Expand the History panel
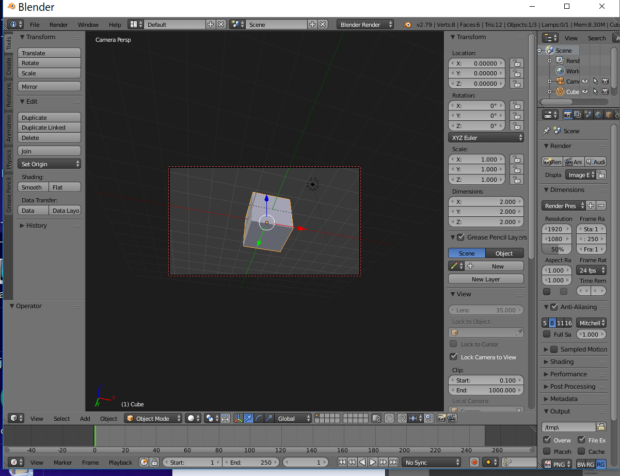The width and height of the screenshot is (620, 476). (36, 225)
